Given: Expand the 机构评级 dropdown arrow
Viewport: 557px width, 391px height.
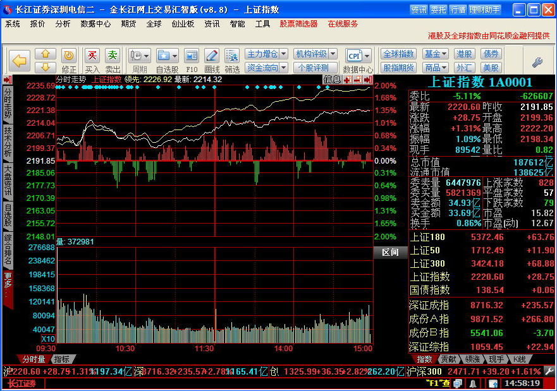Looking at the screenshot, I should point(333,54).
